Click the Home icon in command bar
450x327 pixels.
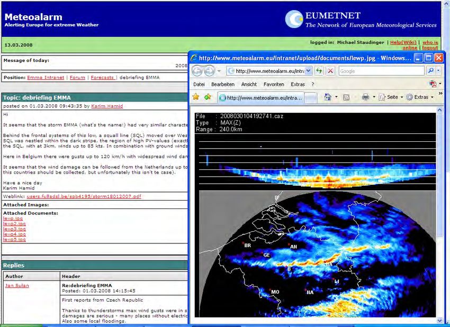tap(328, 97)
